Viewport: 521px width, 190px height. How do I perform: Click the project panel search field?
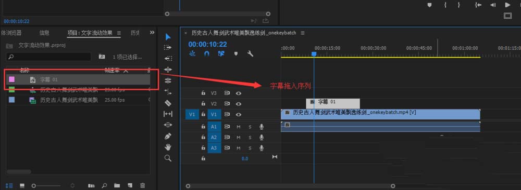coord(48,57)
